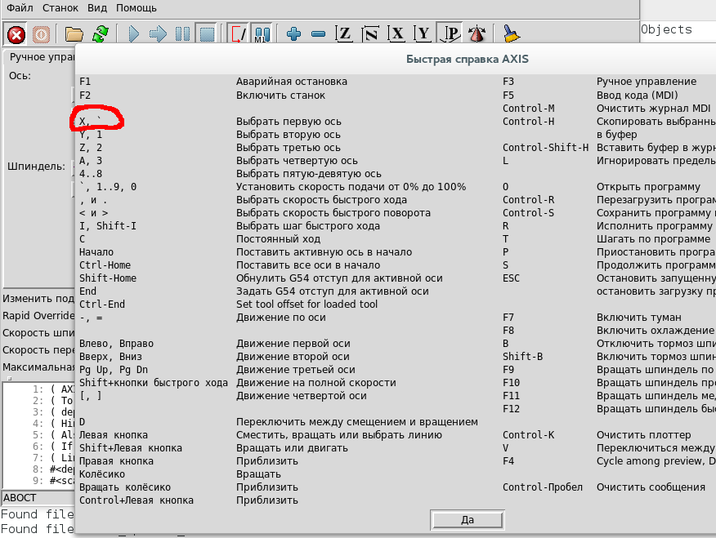716x538 pixels.
Task: Click the Shift-Home shortcut text
Action: click(x=108, y=278)
